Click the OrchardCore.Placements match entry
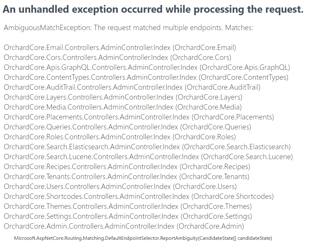Screen dimensions: 331x246 pyautogui.click(x=139, y=117)
